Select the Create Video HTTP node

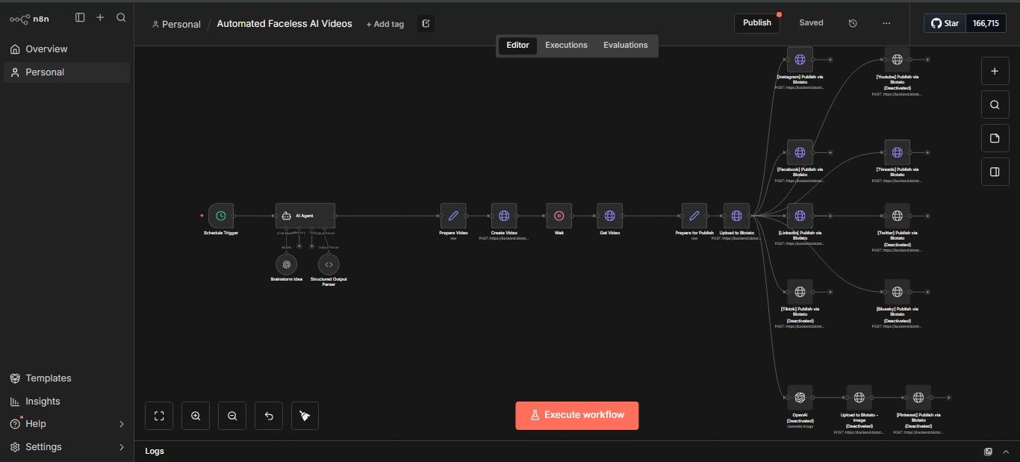504,216
